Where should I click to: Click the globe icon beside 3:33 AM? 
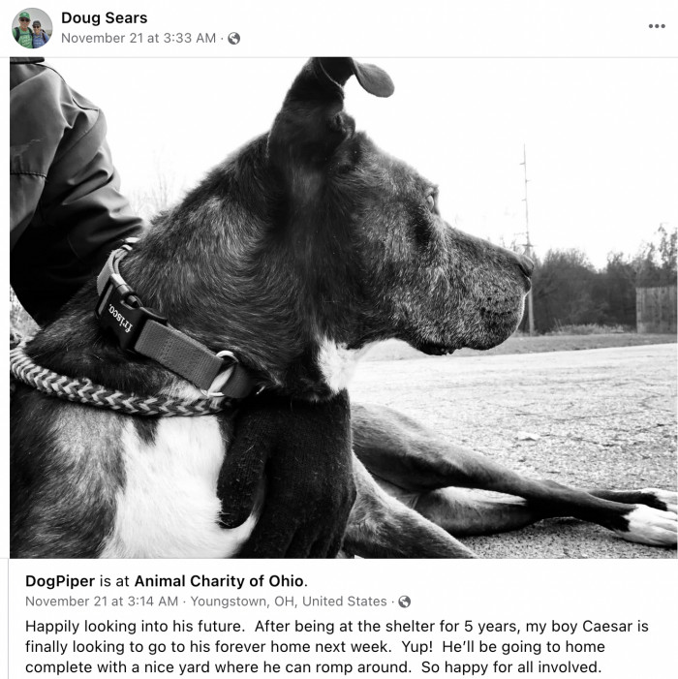(x=233, y=39)
